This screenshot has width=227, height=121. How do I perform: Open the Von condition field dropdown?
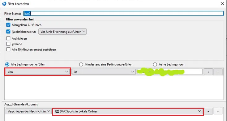38,72
